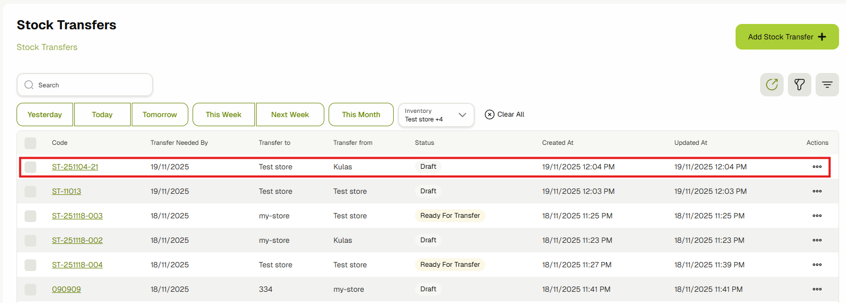Check the box for ST-251104-21 row
Viewport: 846px width, 303px height.
click(x=30, y=167)
